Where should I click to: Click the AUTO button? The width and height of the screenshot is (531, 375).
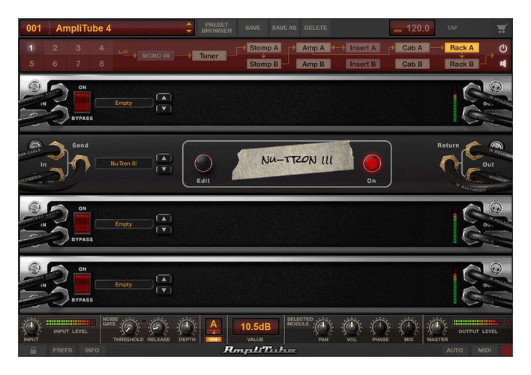(x=454, y=350)
